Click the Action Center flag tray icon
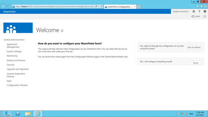This screenshot has width=208, height=117. [x=178, y=114]
